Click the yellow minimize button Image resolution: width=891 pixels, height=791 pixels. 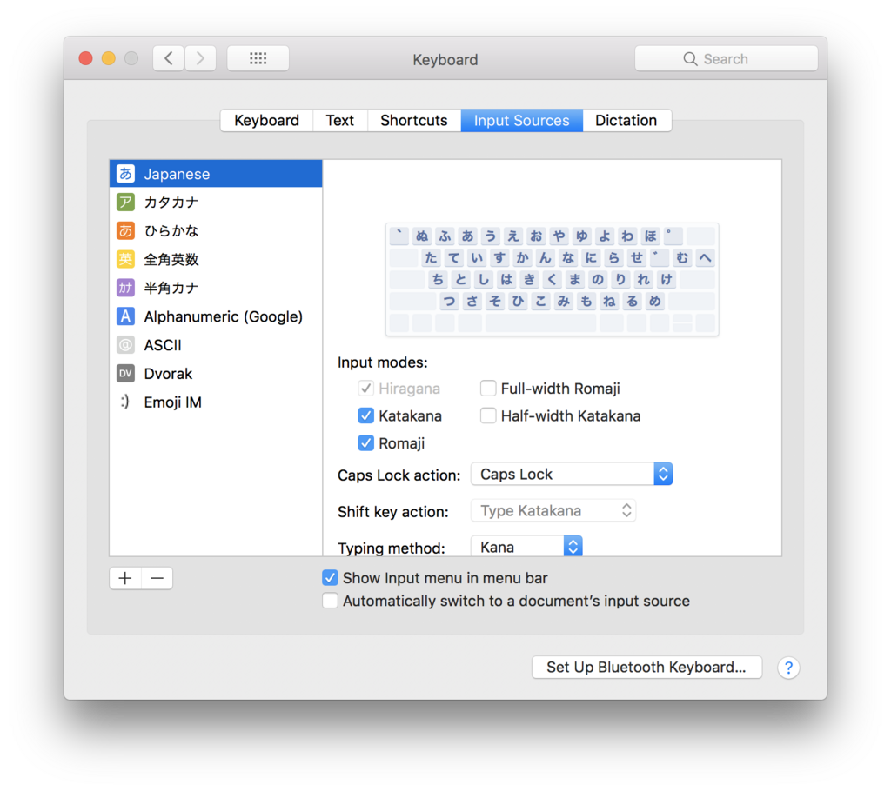click(109, 58)
